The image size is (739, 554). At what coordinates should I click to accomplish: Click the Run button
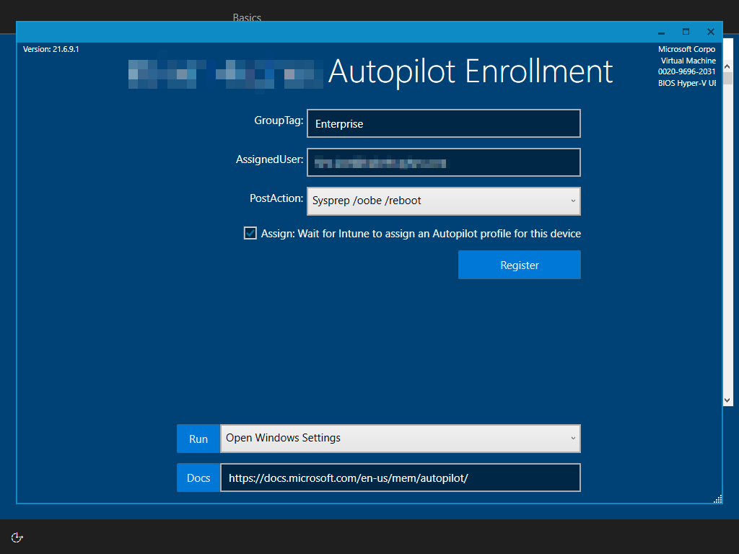(198, 439)
